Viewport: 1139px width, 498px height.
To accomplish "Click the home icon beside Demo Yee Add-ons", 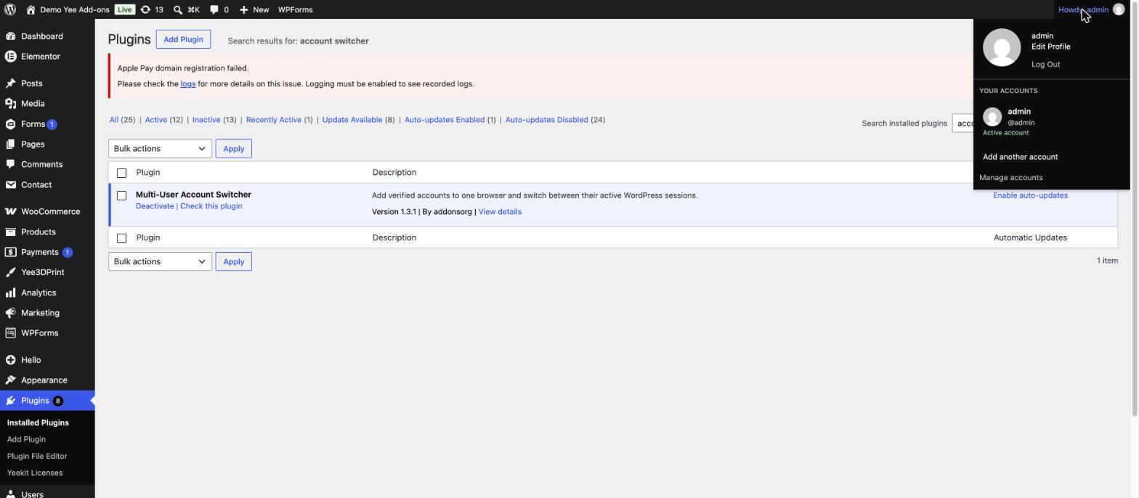I will pos(31,9).
